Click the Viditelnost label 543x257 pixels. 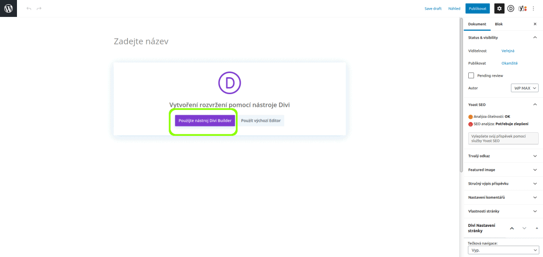pos(477,51)
